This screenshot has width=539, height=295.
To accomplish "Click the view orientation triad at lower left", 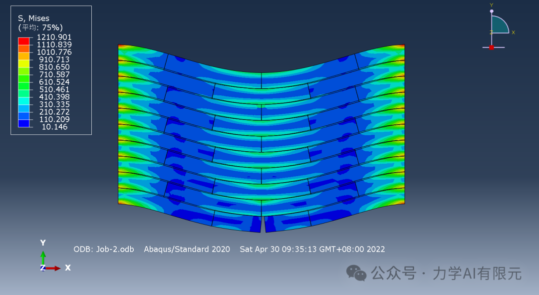I will pos(54,256).
